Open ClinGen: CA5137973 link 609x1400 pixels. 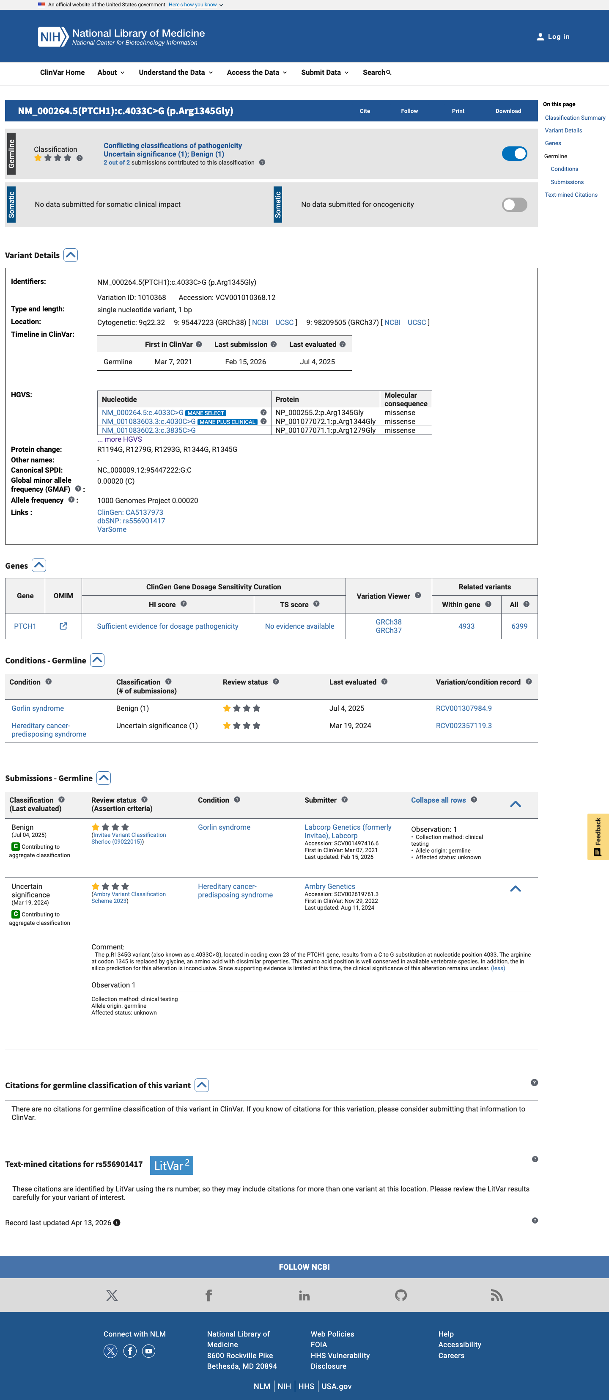(x=130, y=512)
